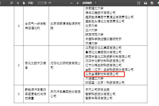The image size is (159, 106).
Task: Select text 国家能源集团宁夏煤业有限责任公司
Action: pos(109,17)
